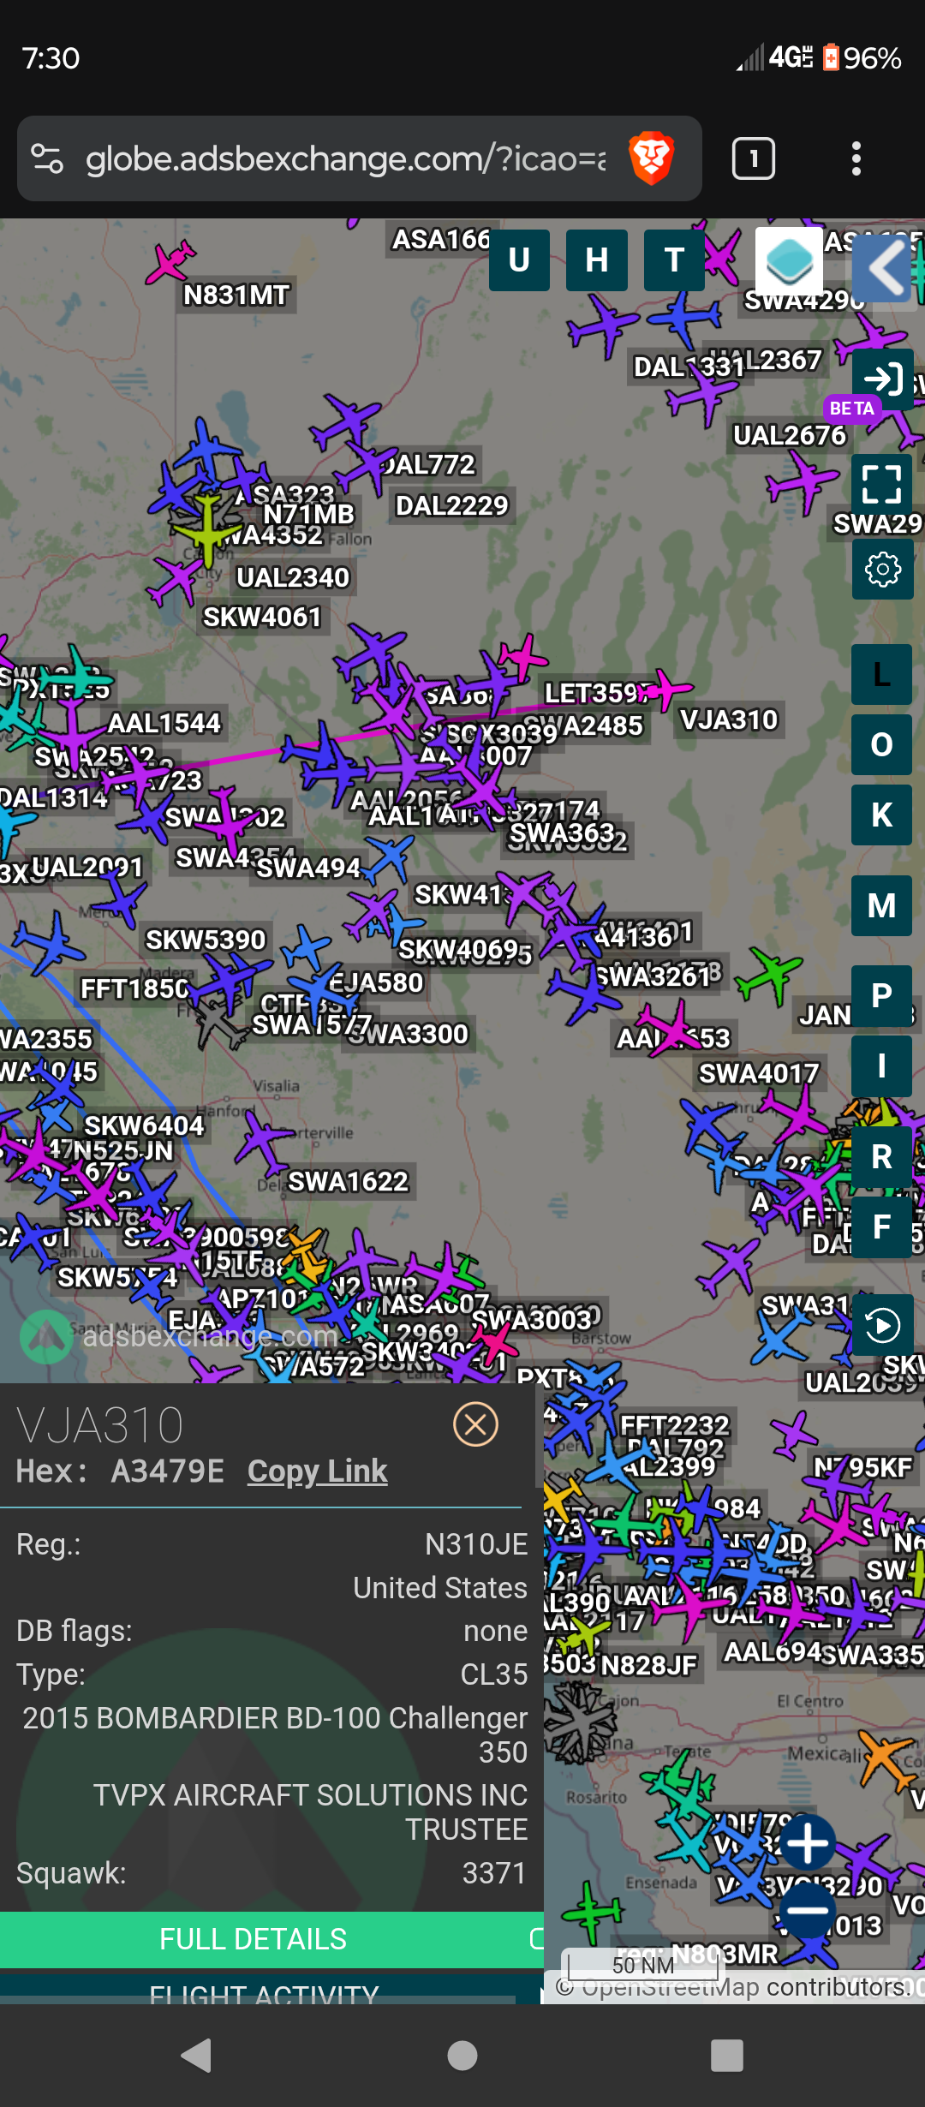Viewport: 925px width, 2107px height.
Task: Tap the U map toggle button
Action: 519,260
